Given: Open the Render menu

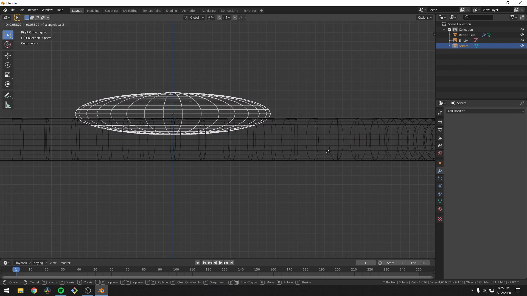Looking at the screenshot, I should click(x=33, y=10).
